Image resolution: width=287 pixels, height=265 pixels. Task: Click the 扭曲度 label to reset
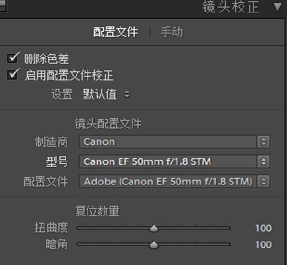pos(52,228)
